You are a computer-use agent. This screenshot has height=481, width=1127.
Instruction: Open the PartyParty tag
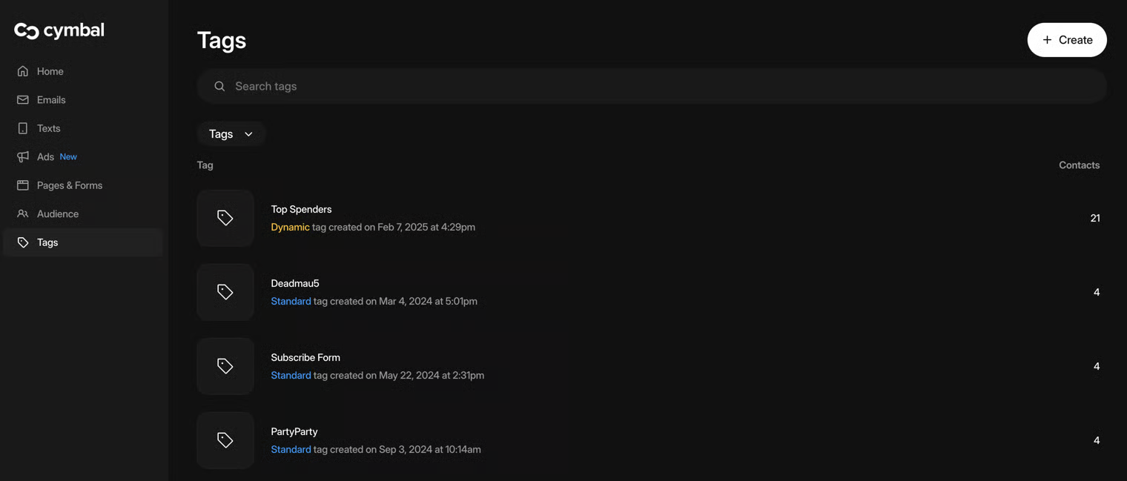(x=294, y=431)
